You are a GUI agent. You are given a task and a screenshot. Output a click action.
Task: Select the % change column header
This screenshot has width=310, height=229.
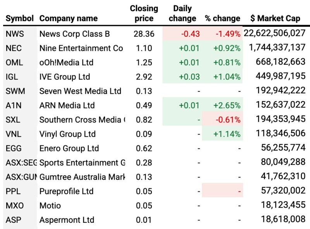(x=222, y=18)
